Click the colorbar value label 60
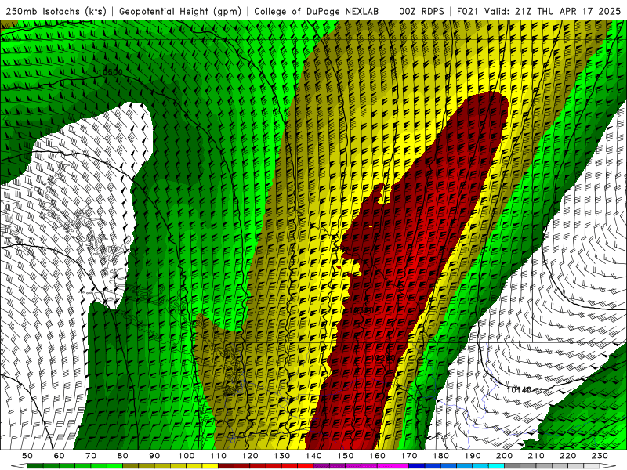This screenshot has height=470, width=627. tap(59, 456)
